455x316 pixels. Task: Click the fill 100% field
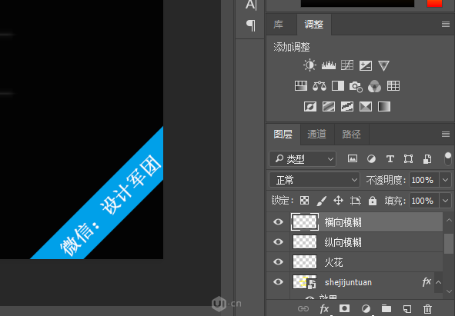pos(423,201)
